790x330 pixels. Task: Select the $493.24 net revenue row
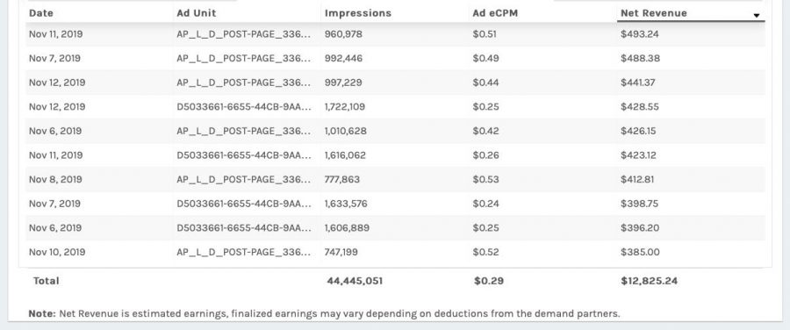point(396,34)
